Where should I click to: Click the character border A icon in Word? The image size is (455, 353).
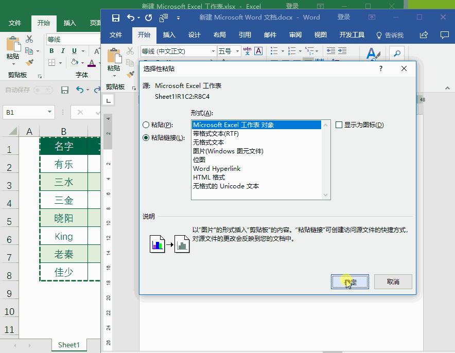point(258,51)
